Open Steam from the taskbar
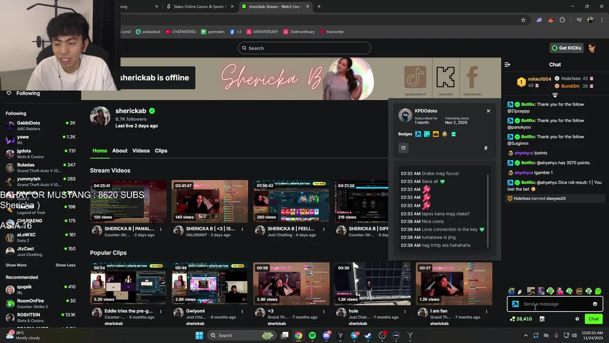This screenshot has height=343, width=609. (368, 335)
